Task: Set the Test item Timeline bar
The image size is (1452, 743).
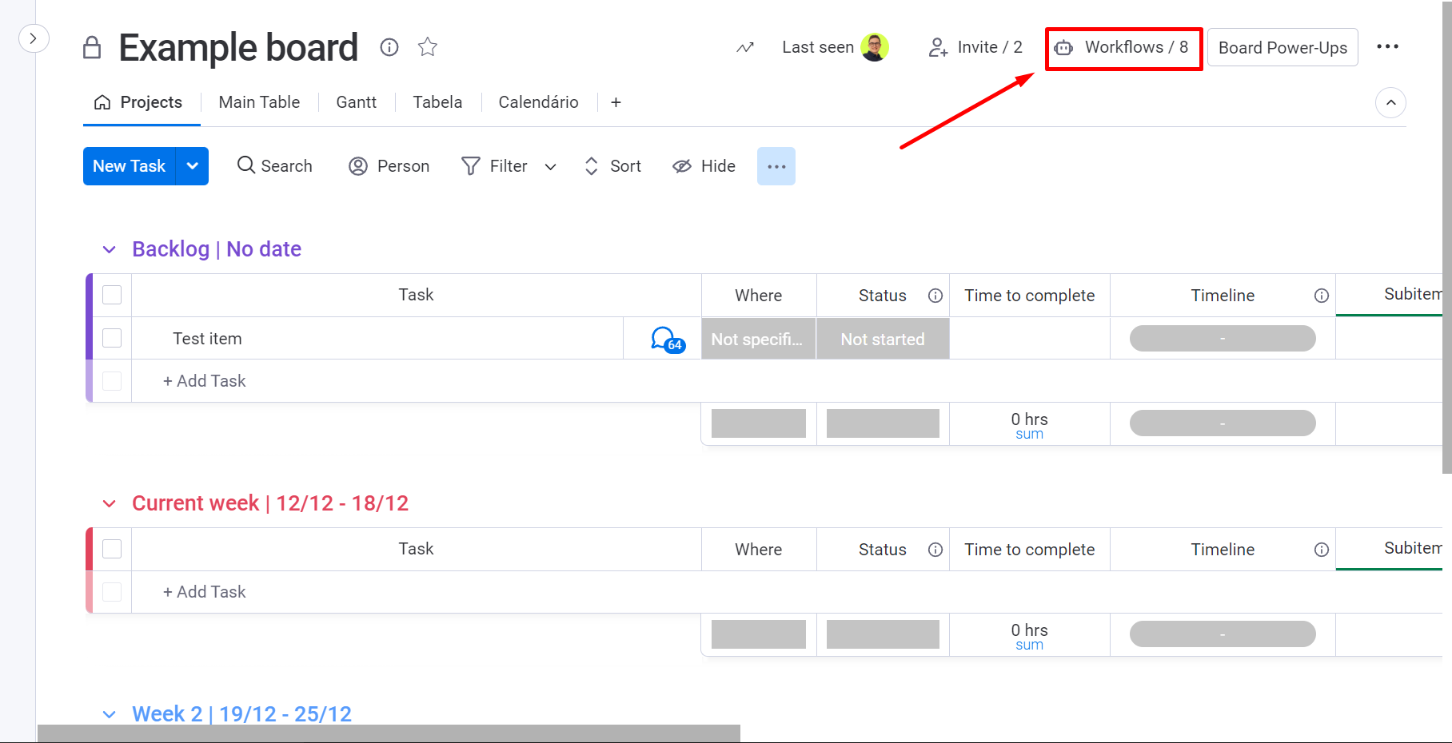Action: pos(1223,339)
